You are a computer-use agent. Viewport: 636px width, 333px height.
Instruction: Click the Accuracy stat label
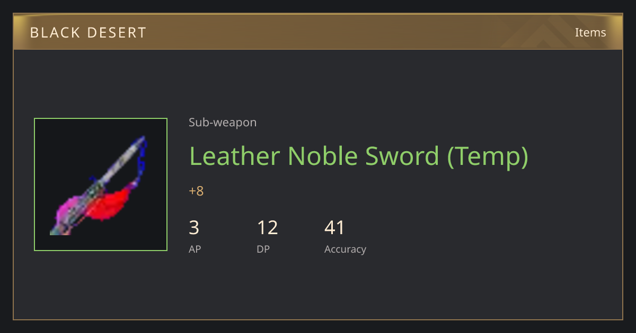(x=345, y=249)
